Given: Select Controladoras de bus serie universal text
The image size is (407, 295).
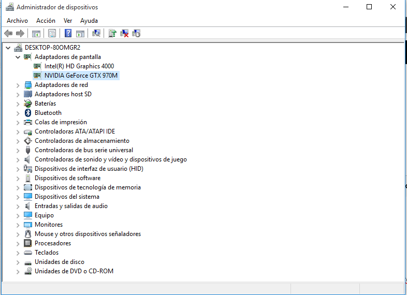Looking at the screenshot, I should pos(84,150).
